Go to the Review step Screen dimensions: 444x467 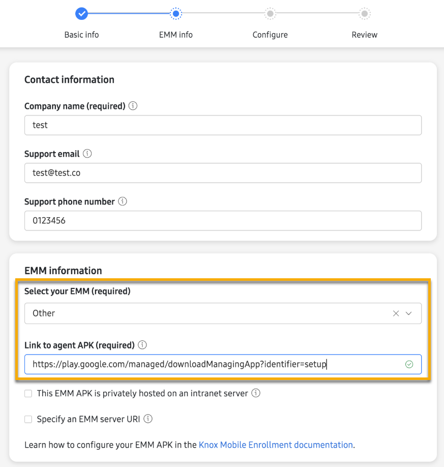tap(365, 14)
